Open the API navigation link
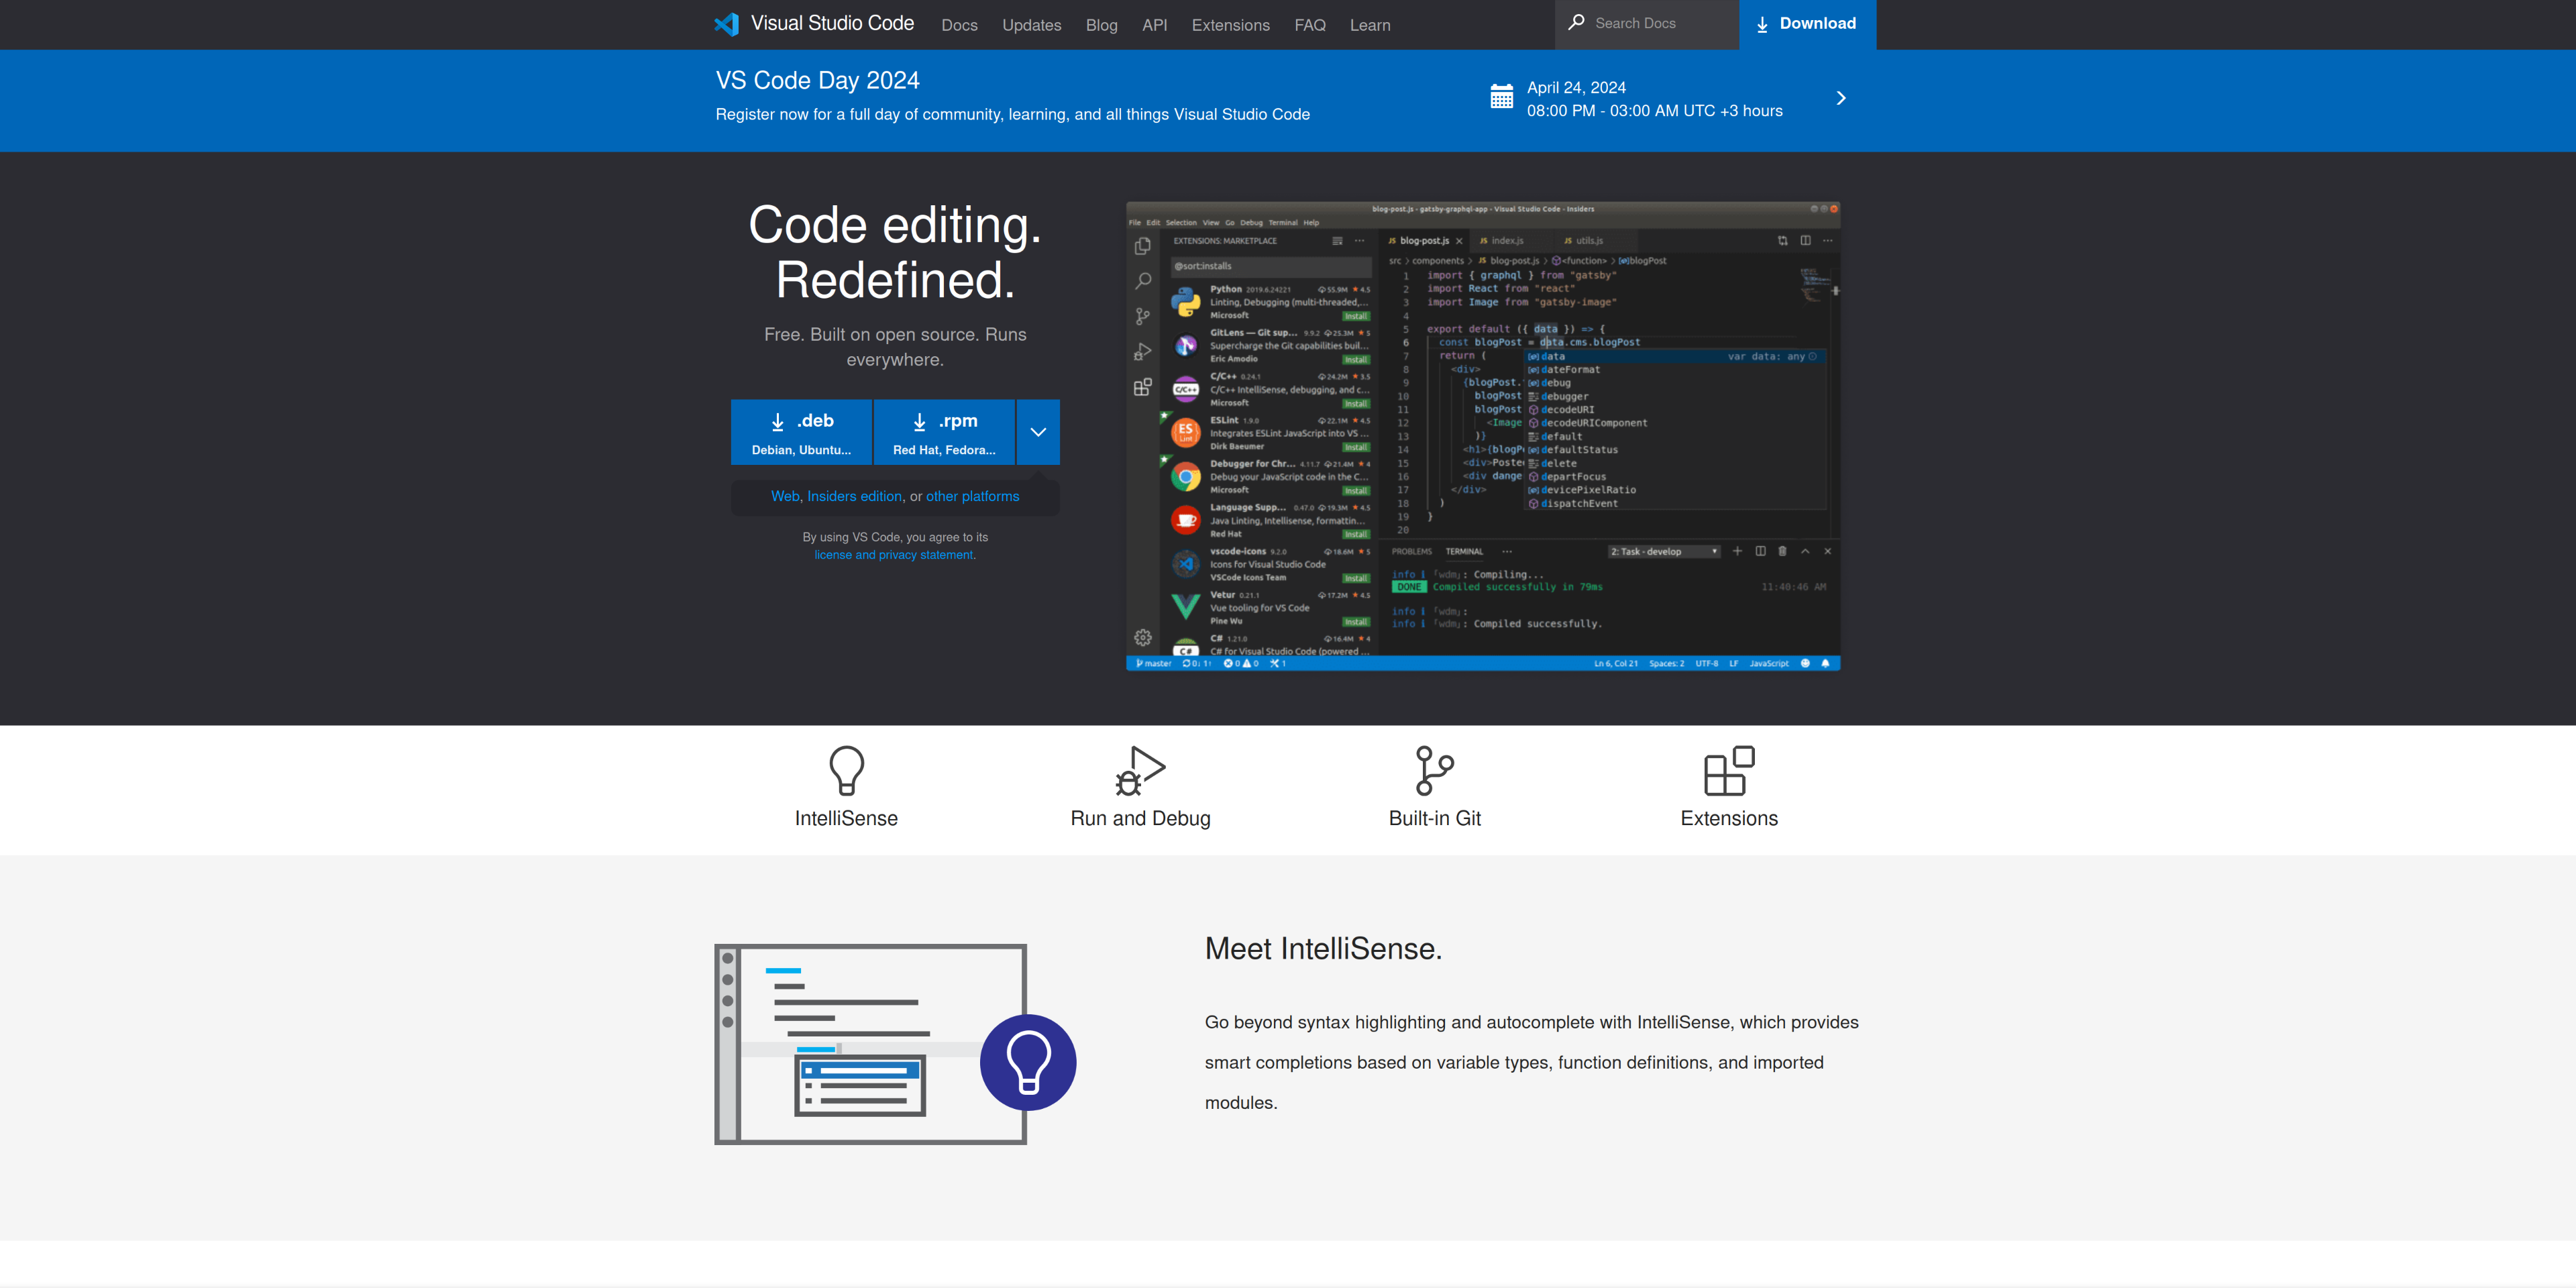The height and width of the screenshot is (1288, 2576). (1154, 25)
